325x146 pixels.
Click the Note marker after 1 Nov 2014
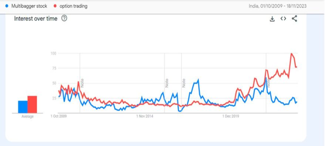click(x=167, y=83)
